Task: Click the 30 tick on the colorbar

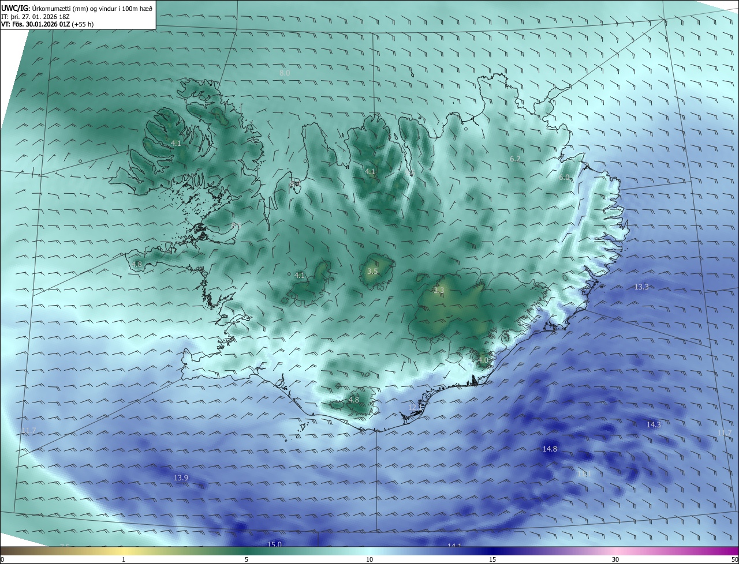Action: [615, 559]
